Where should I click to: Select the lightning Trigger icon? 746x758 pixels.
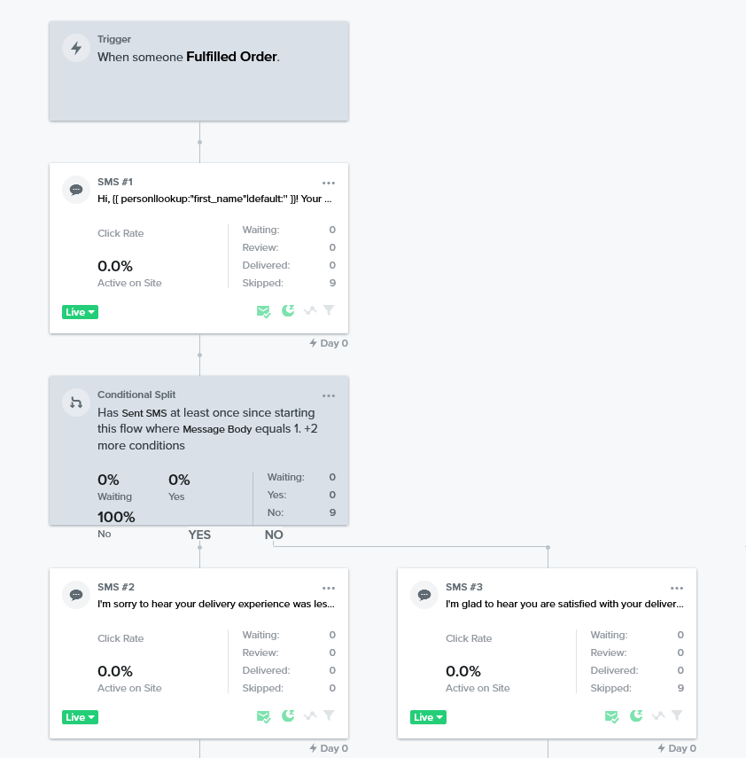click(75, 48)
